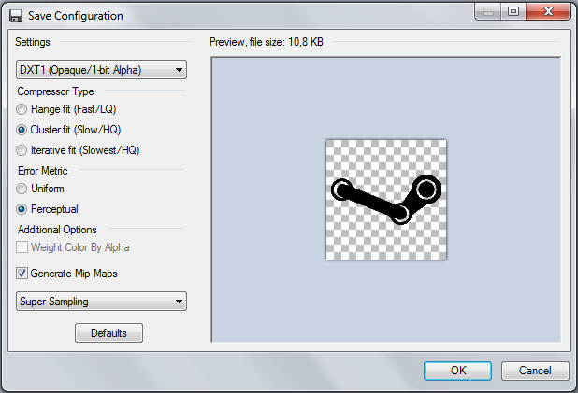Maximize the Save Configuration window
This screenshot has width=578, height=393.
click(x=513, y=12)
